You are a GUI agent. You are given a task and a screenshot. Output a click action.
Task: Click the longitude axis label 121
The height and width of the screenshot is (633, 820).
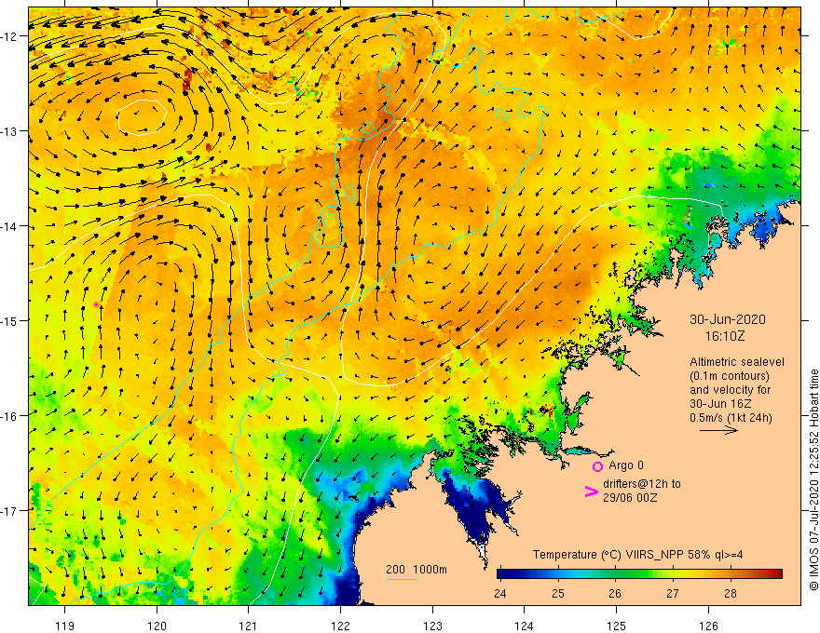point(248,626)
